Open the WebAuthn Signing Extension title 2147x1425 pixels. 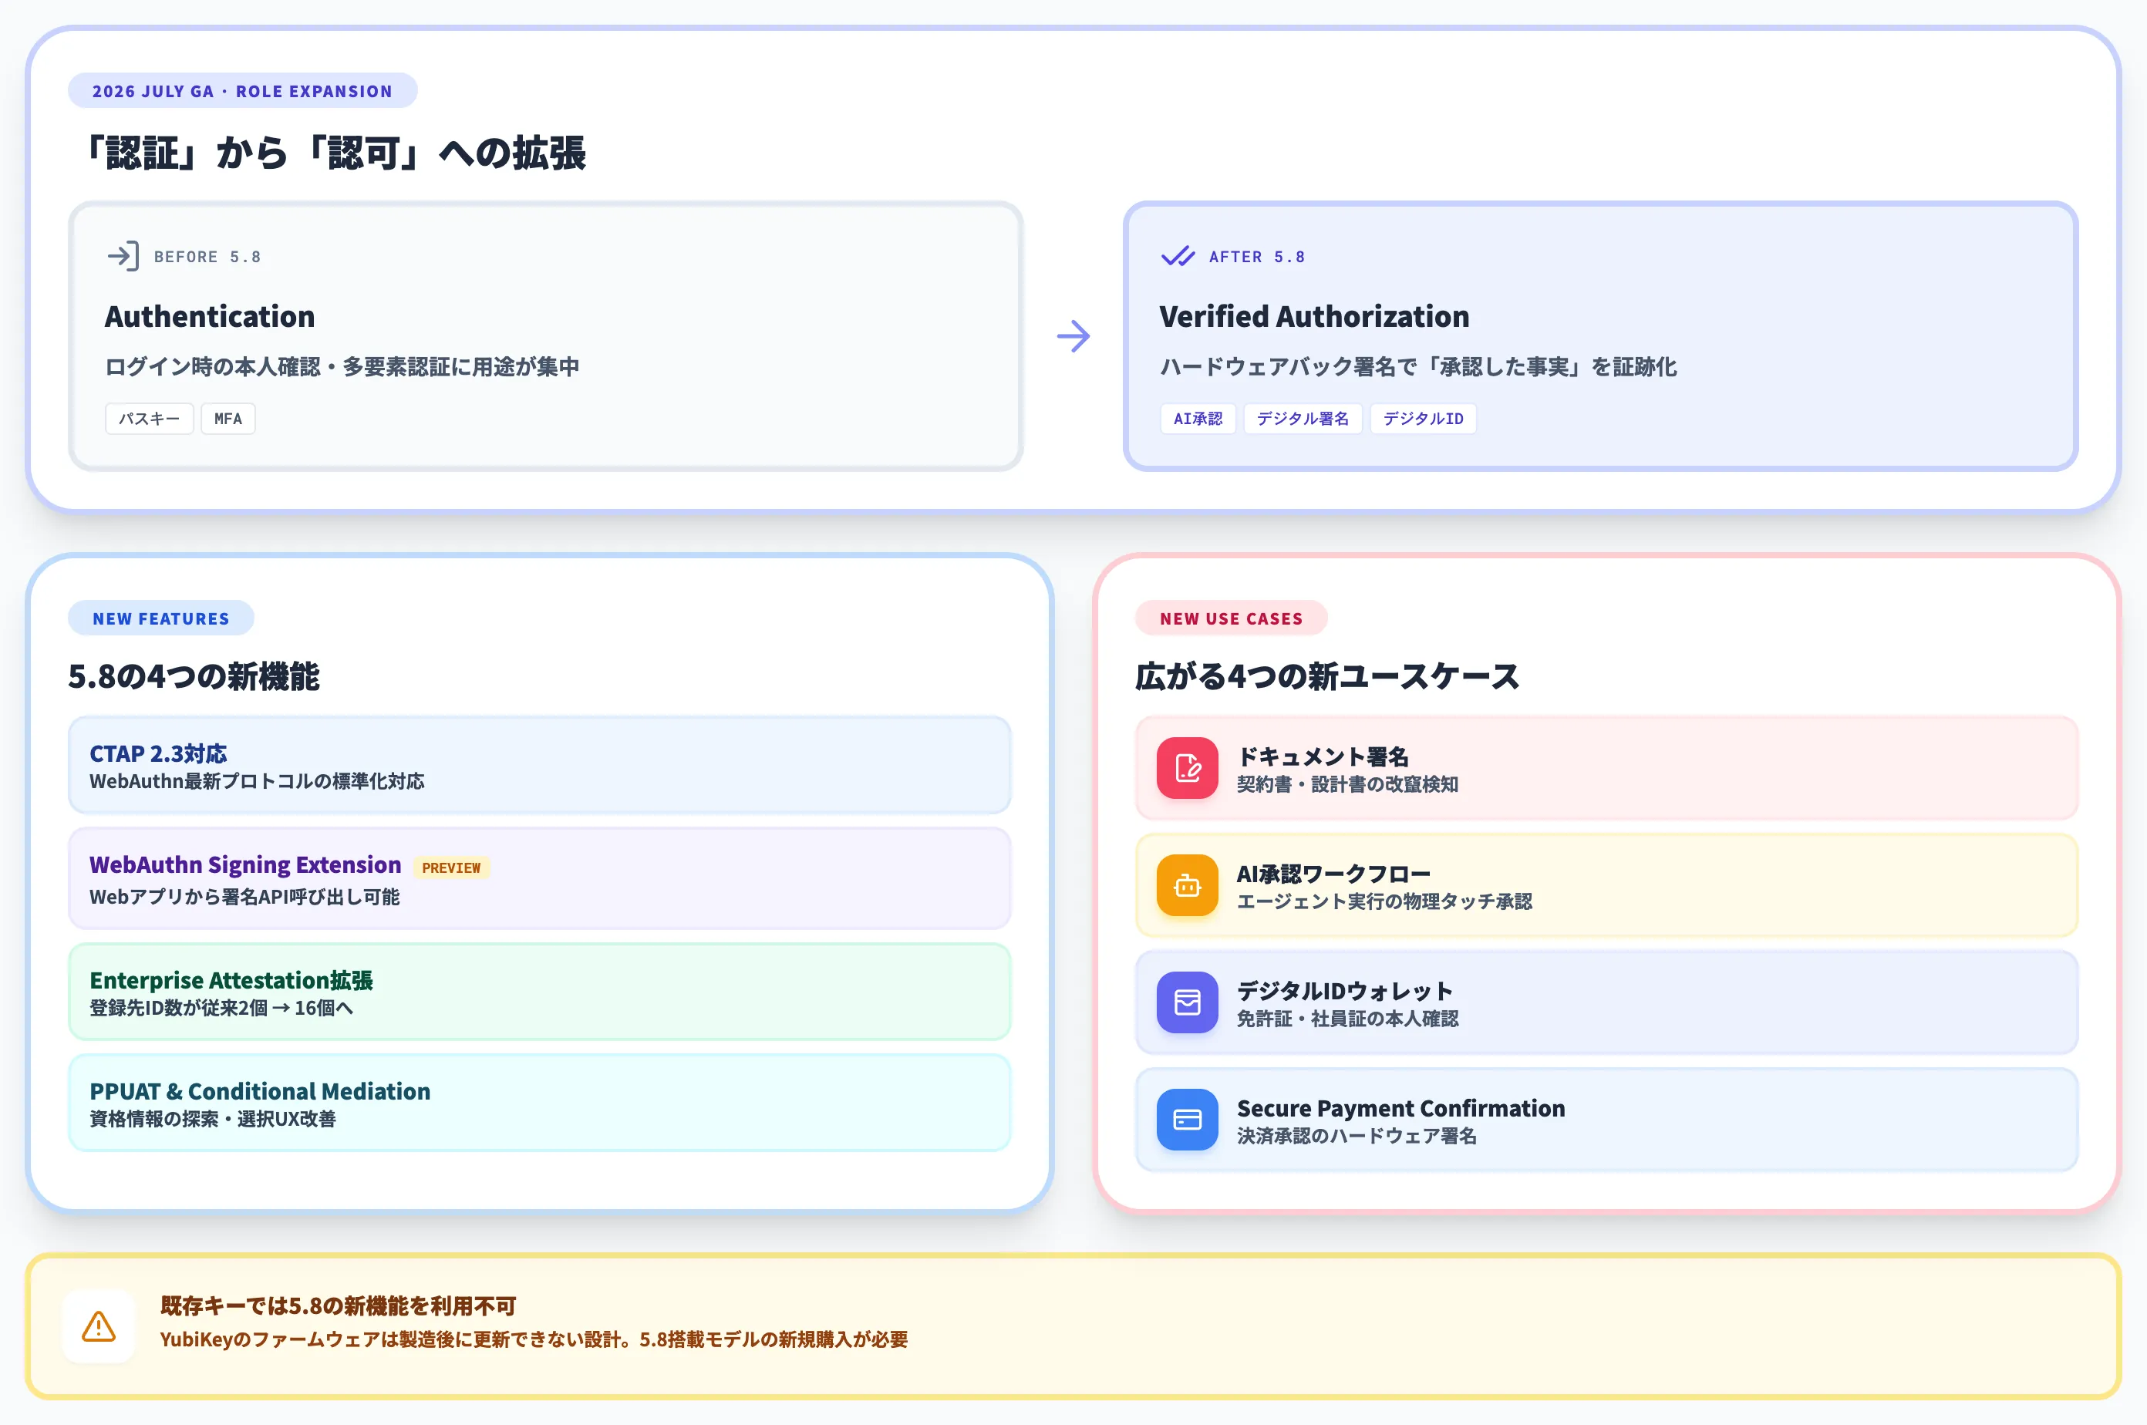click(244, 864)
